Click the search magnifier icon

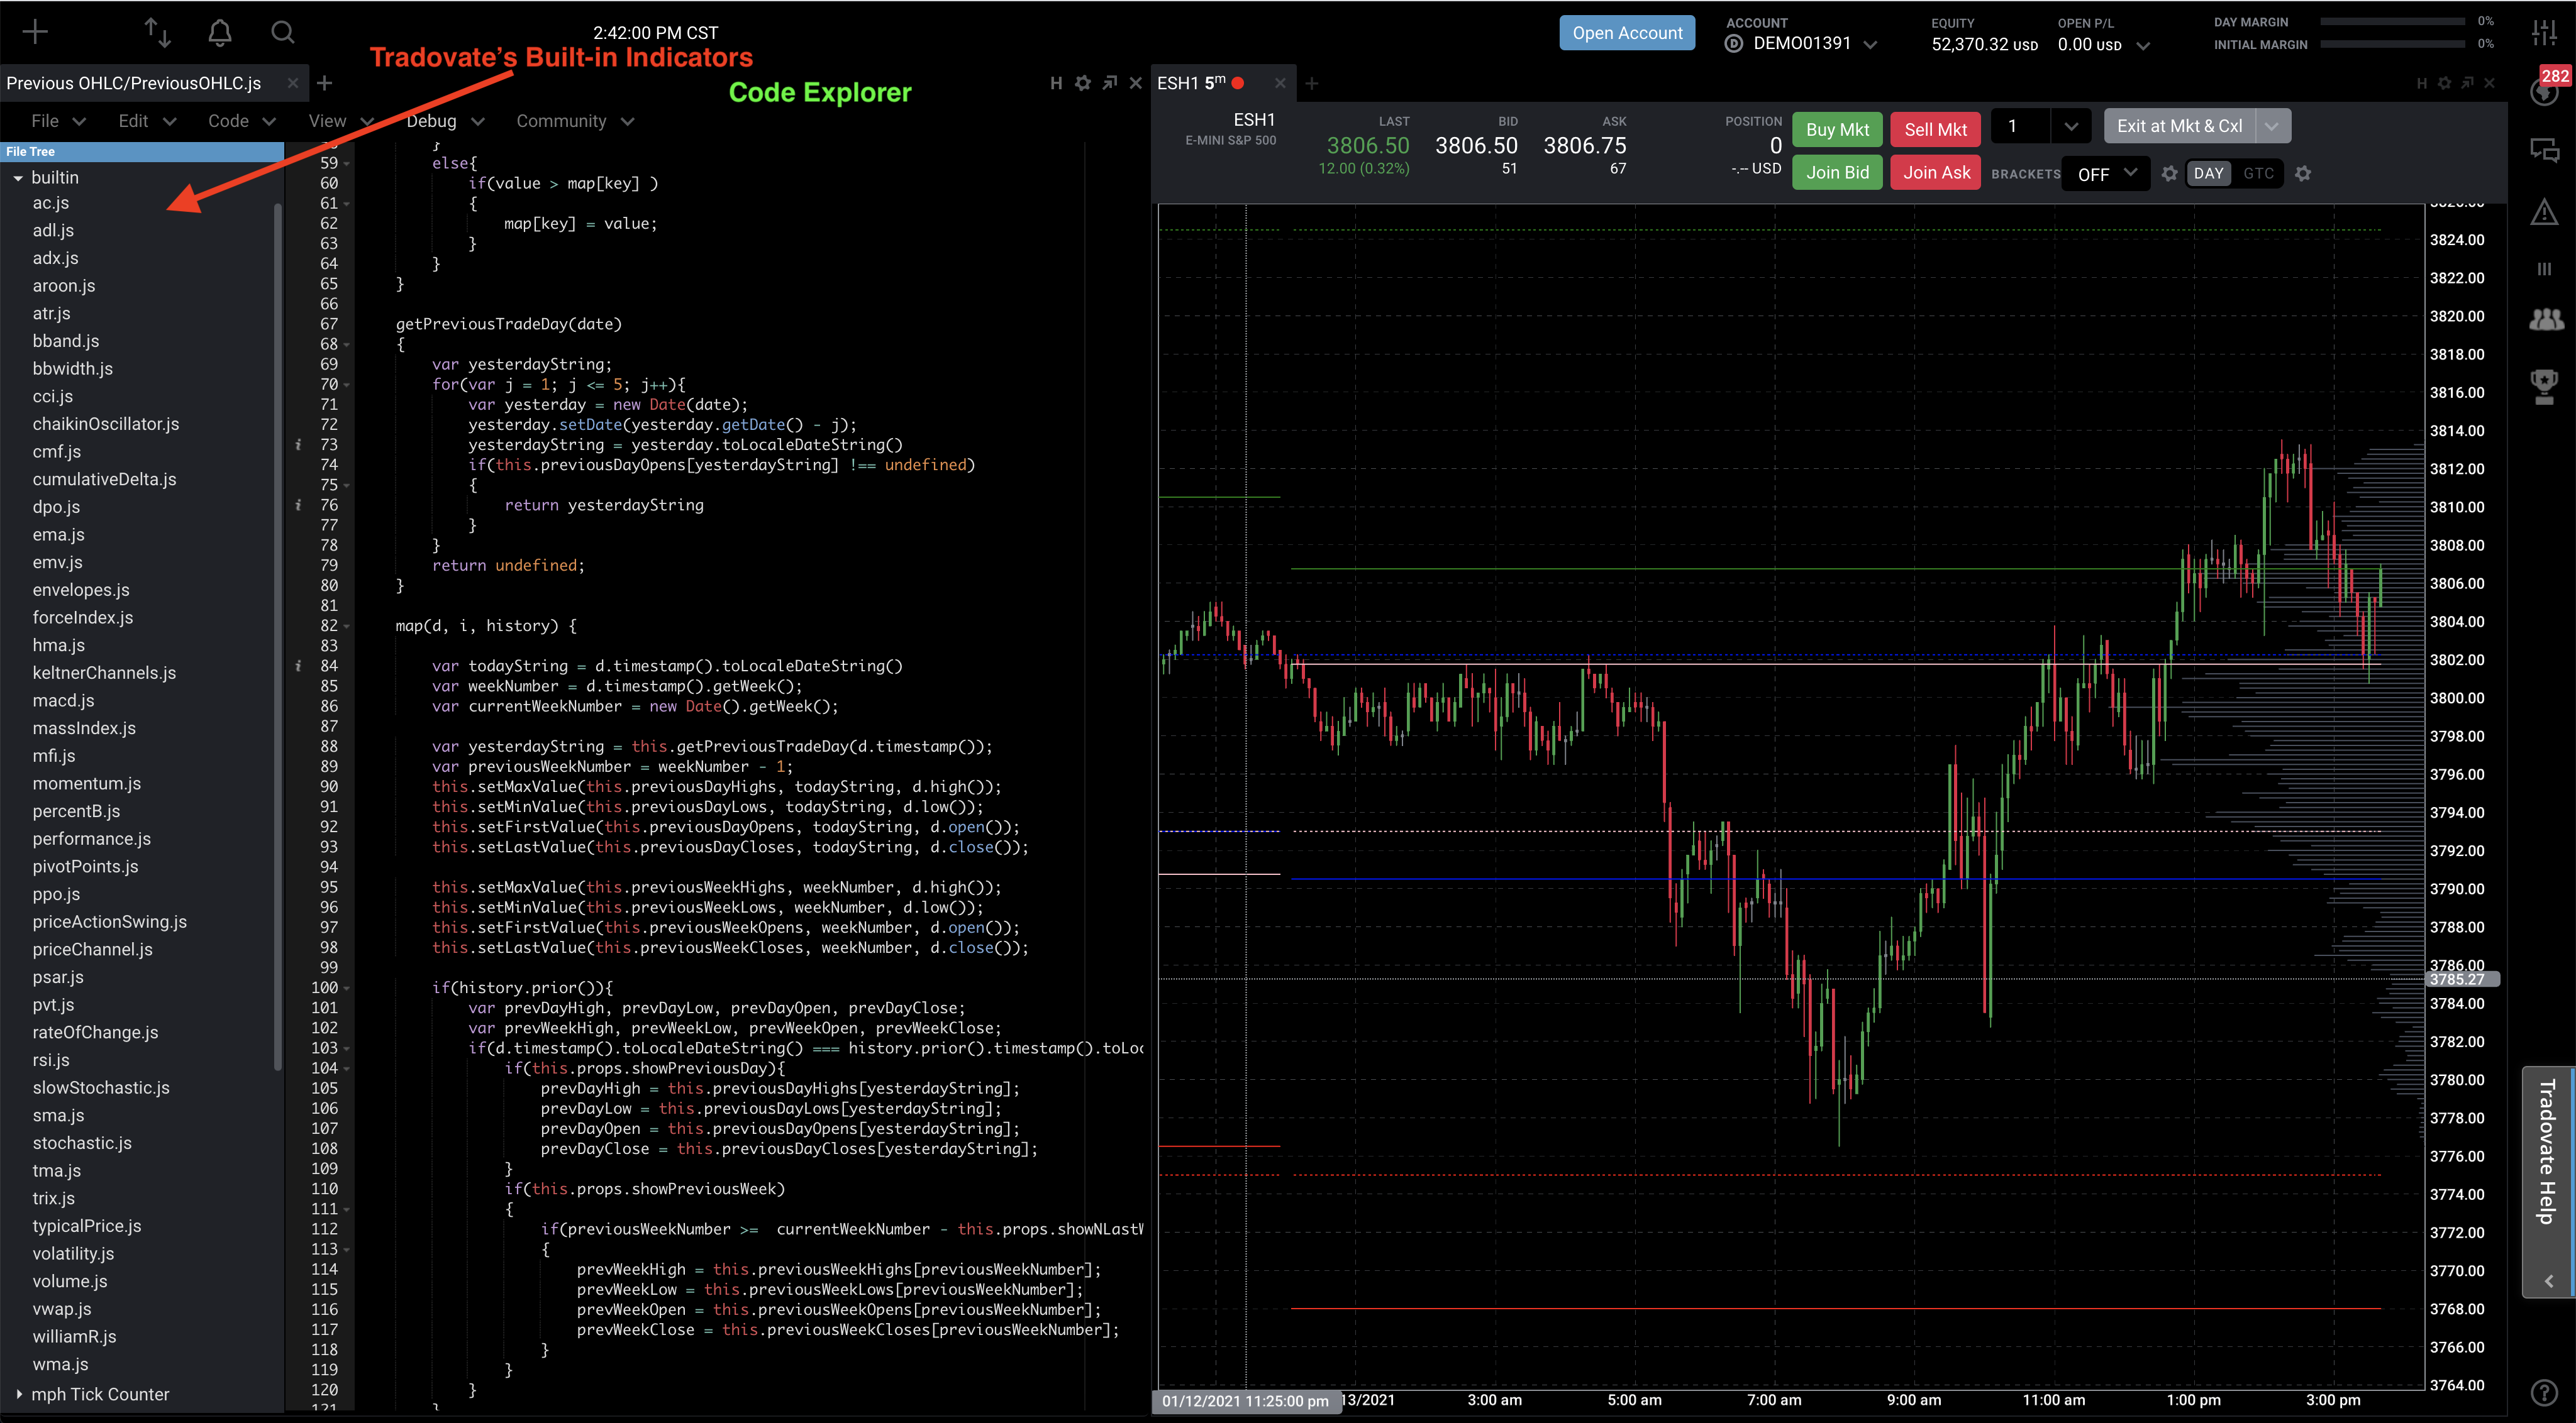click(x=283, y=33)
